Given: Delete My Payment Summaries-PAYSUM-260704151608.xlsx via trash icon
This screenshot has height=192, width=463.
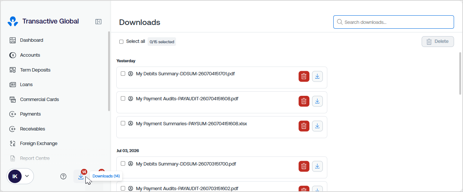Looking at the screenshot, I should [x=304, y=126].
